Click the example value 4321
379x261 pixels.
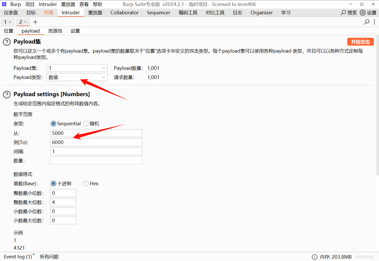tap(19, 248)
